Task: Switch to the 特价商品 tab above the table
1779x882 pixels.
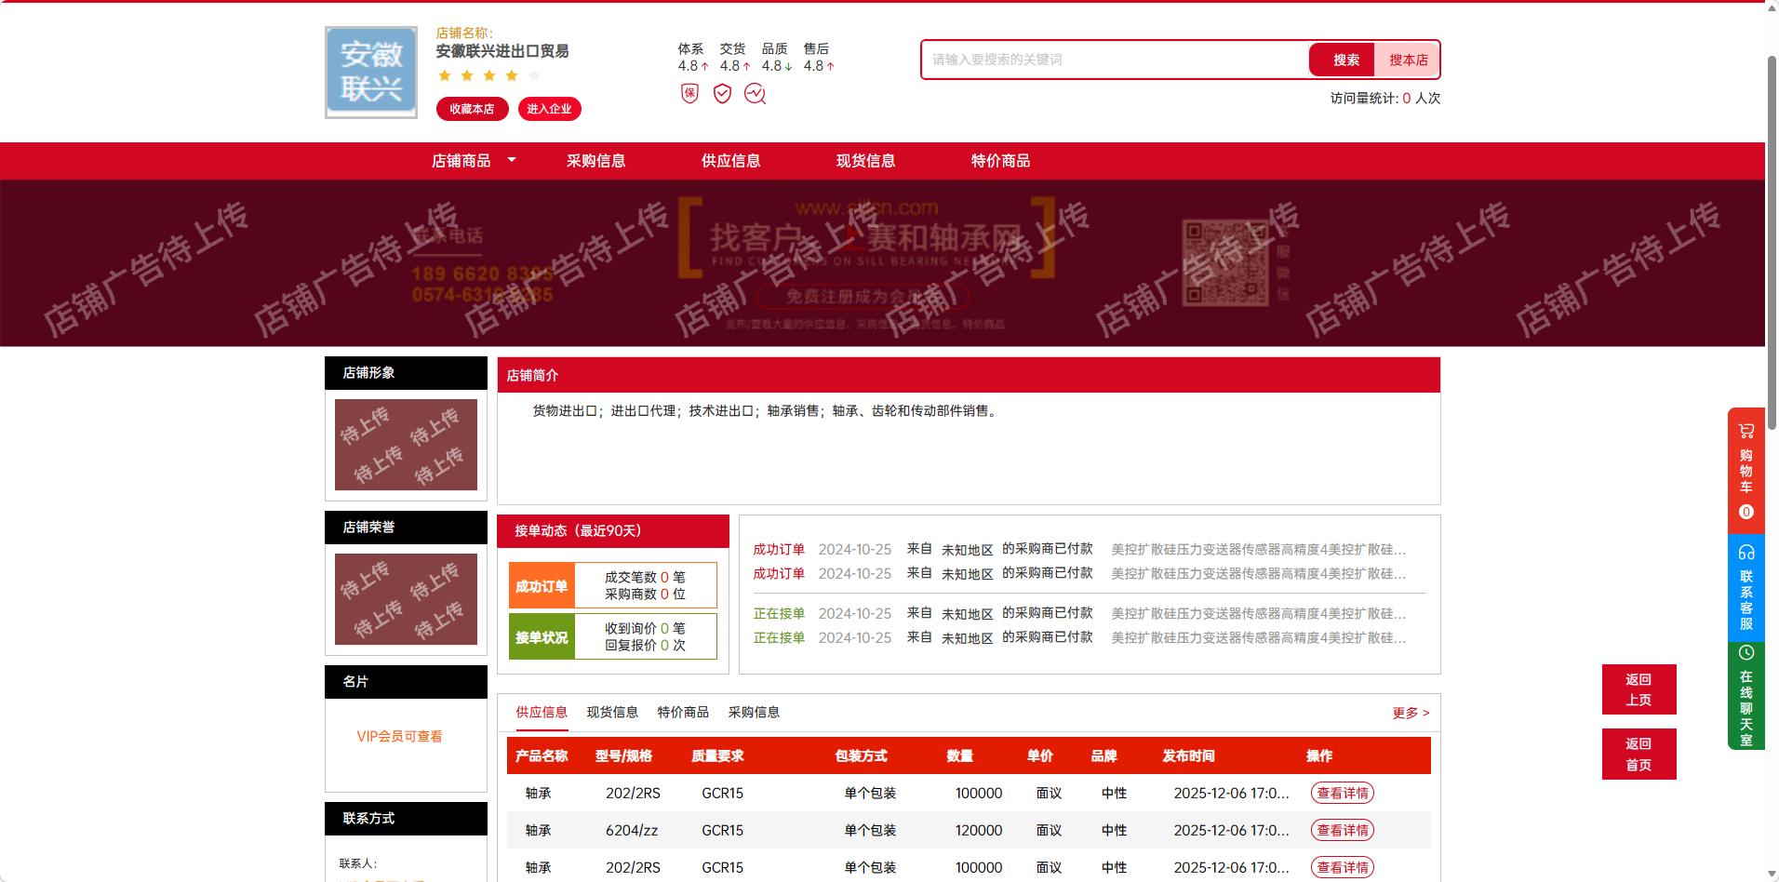Action: (x=682, y=713)
